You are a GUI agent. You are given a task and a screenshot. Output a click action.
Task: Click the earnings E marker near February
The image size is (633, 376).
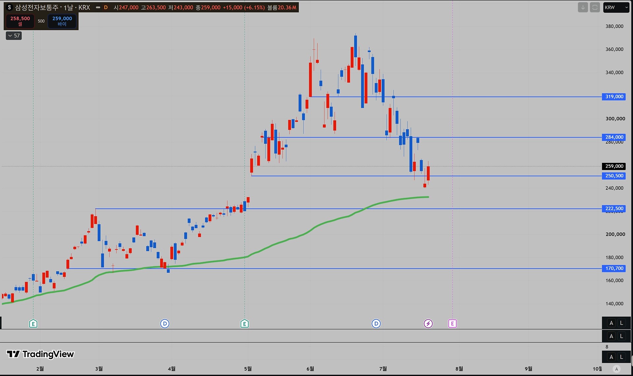pos(33,324)
